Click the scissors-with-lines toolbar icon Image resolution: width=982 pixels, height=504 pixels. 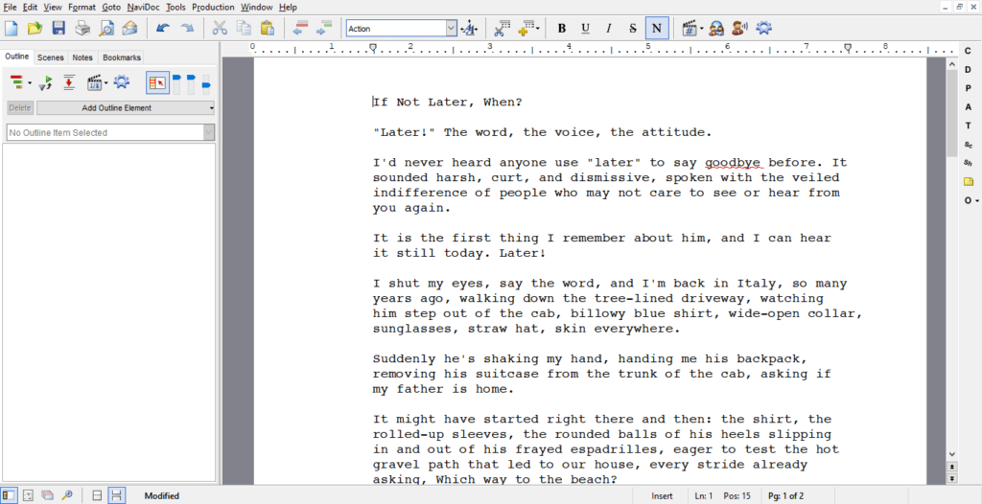point(502,28)
